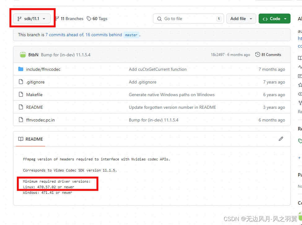Open the ffnvcodec.pc.in file
The width and height of the screenshot is (302, 225).
click(x=41, y=120)
